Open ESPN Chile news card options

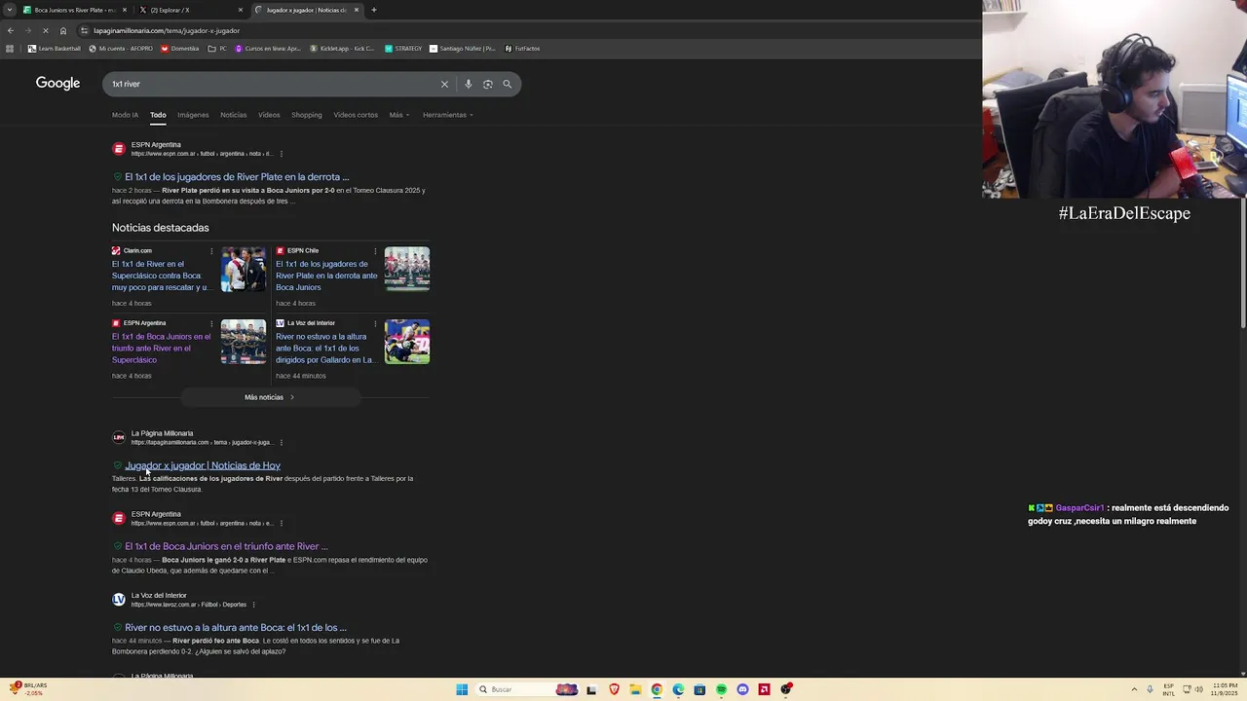point(375,251)
